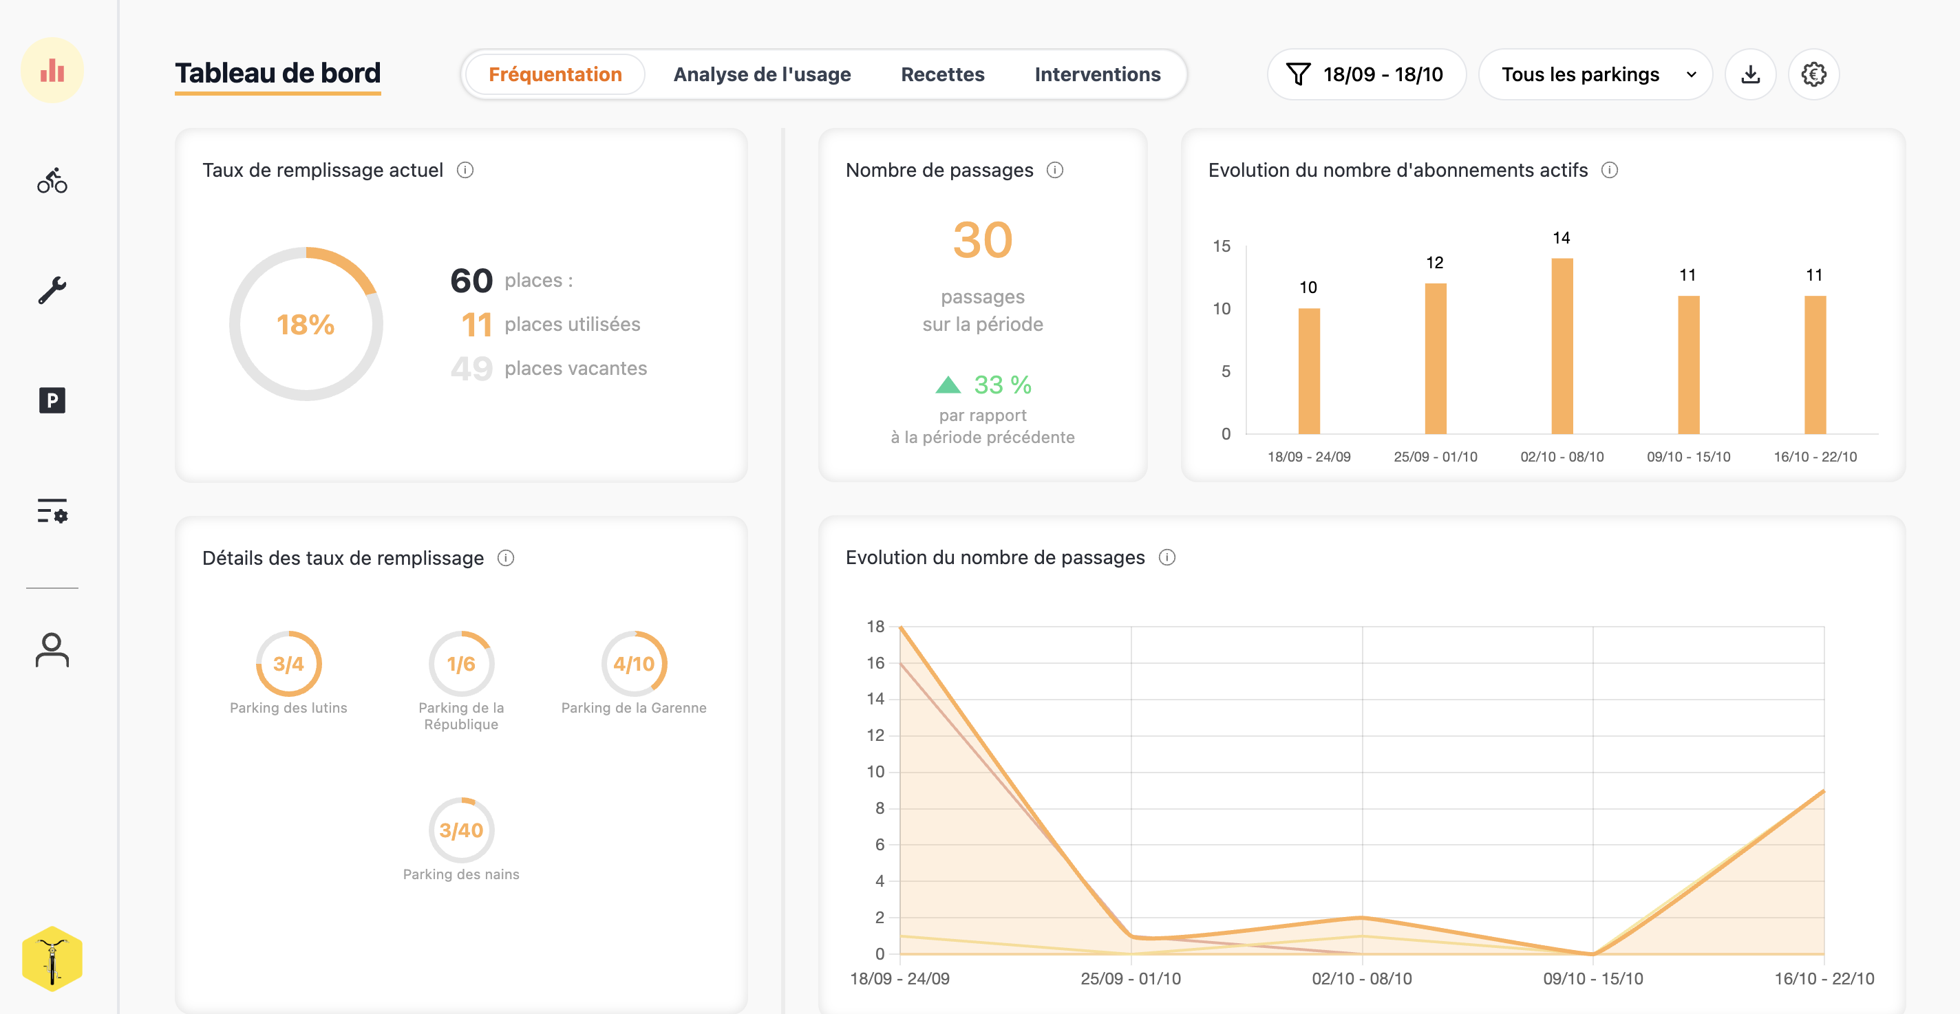Switch to the Recettes tab

point(942,74)
